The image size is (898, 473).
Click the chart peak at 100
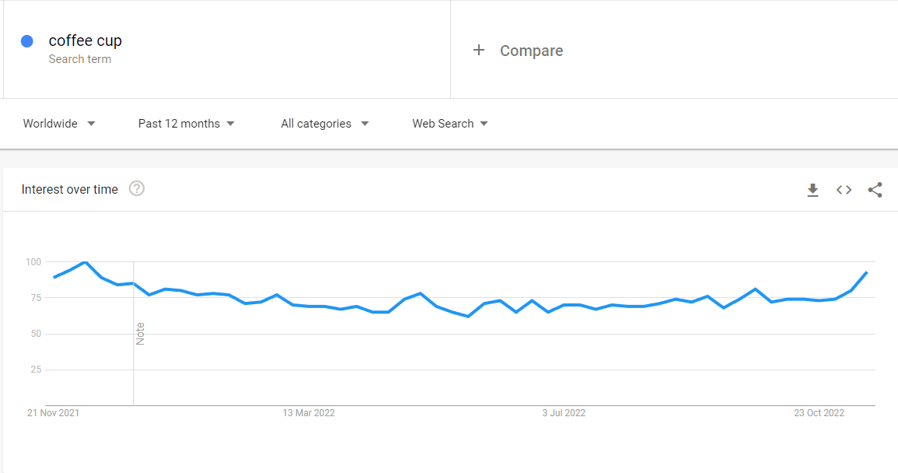pyautogui.click(x=86, y=262)
